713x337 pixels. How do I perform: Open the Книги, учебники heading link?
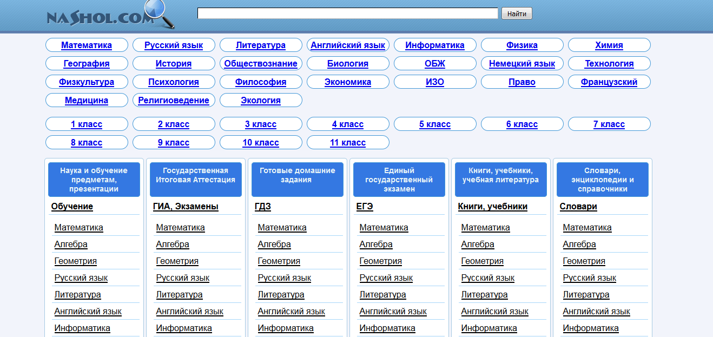pyautogui.click(x=493, y=207)
